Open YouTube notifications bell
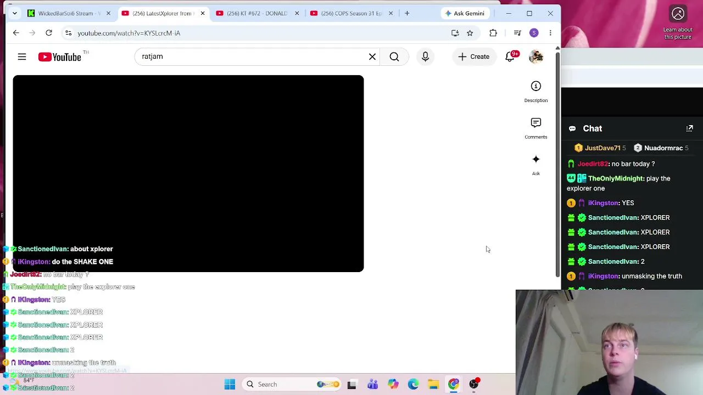Image resolution: width=703 pixels, height=395 pixels. coord(510,57)
